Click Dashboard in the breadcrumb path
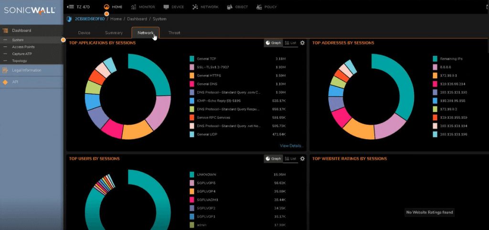489x230 pixels. [x=137, y=19]
